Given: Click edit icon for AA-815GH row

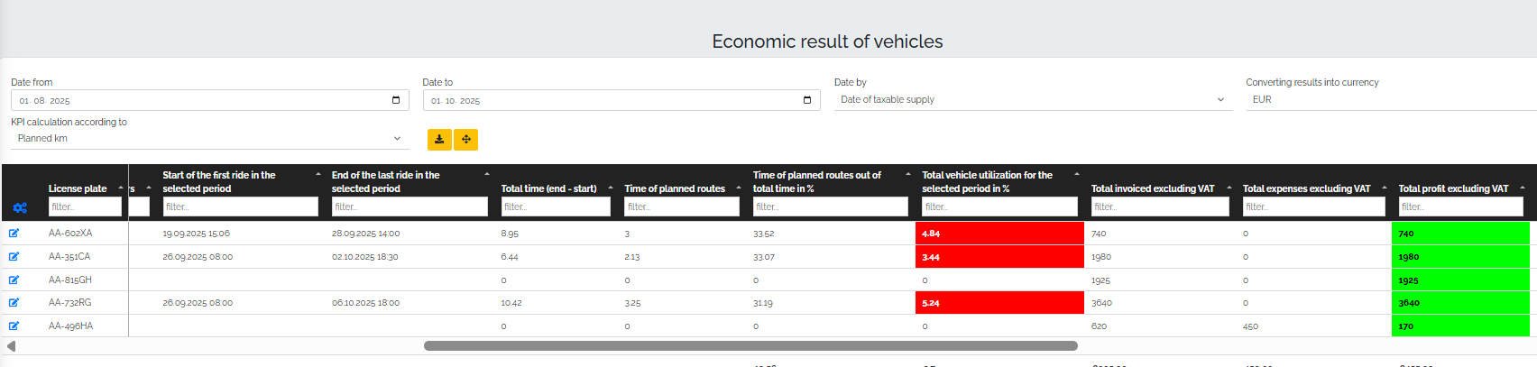Looking at the screenshot, I should [x=14, y=280].
